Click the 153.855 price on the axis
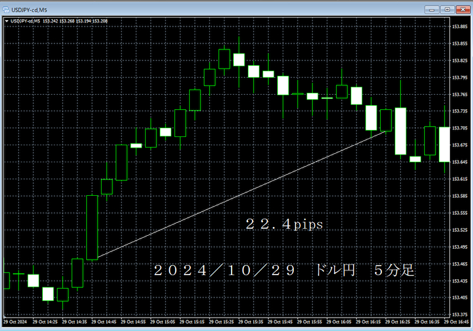This screenshot has height=331, width=473. (459, 44)
